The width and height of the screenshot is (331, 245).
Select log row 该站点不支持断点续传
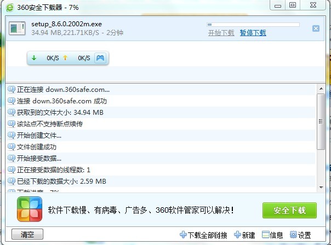point(161,124)
